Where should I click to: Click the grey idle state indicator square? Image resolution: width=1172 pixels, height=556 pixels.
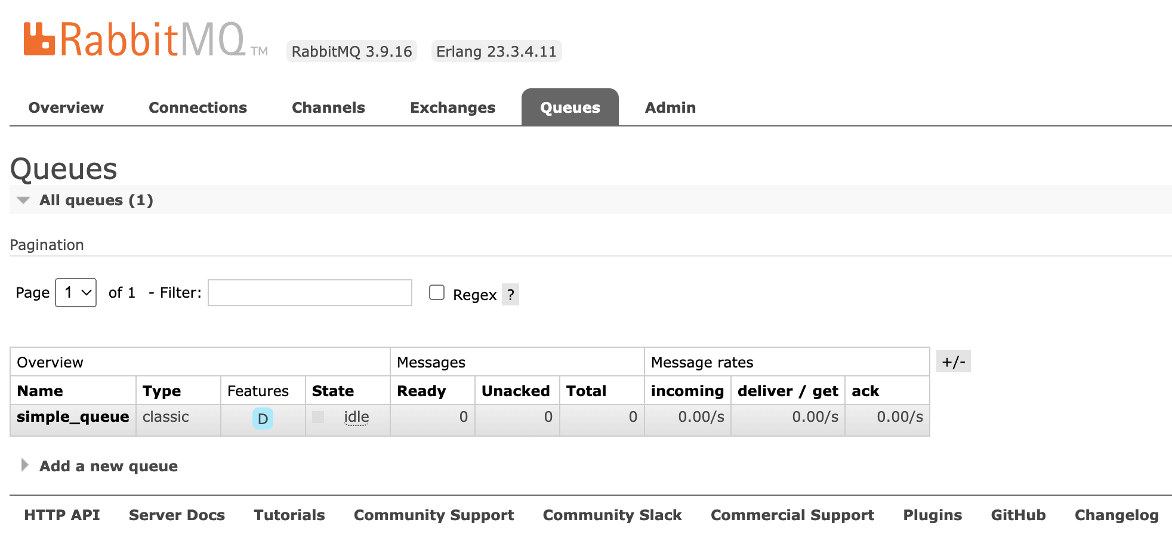318,417
